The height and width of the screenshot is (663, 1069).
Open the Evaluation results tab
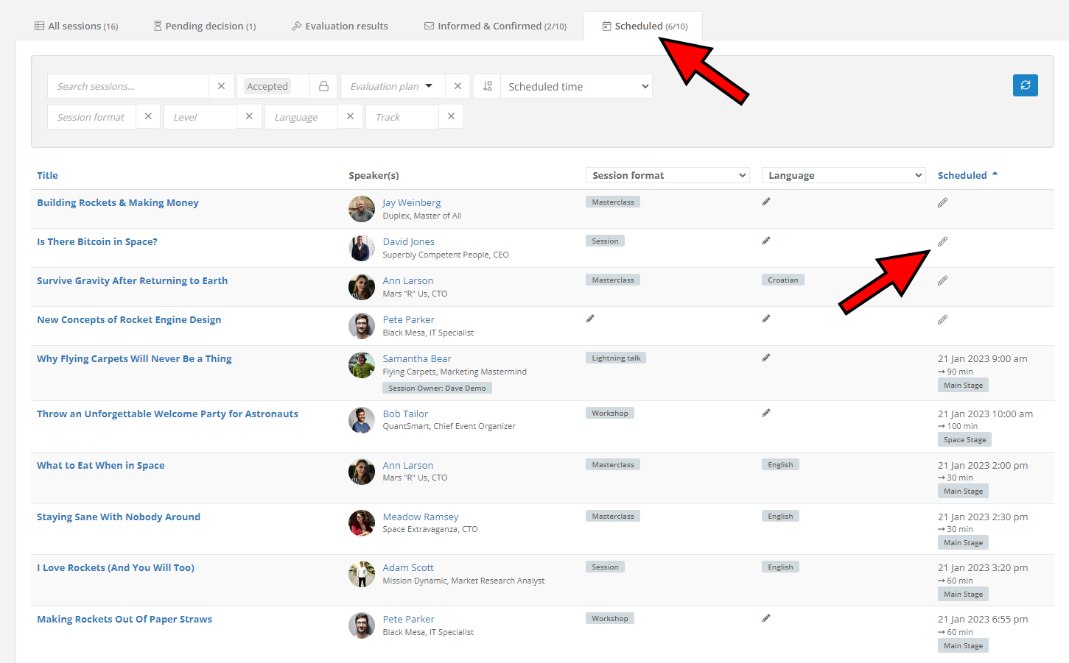point(340,26)
